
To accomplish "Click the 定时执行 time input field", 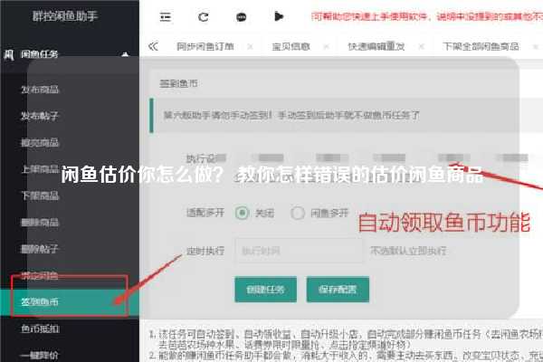I will pos(300,251).
